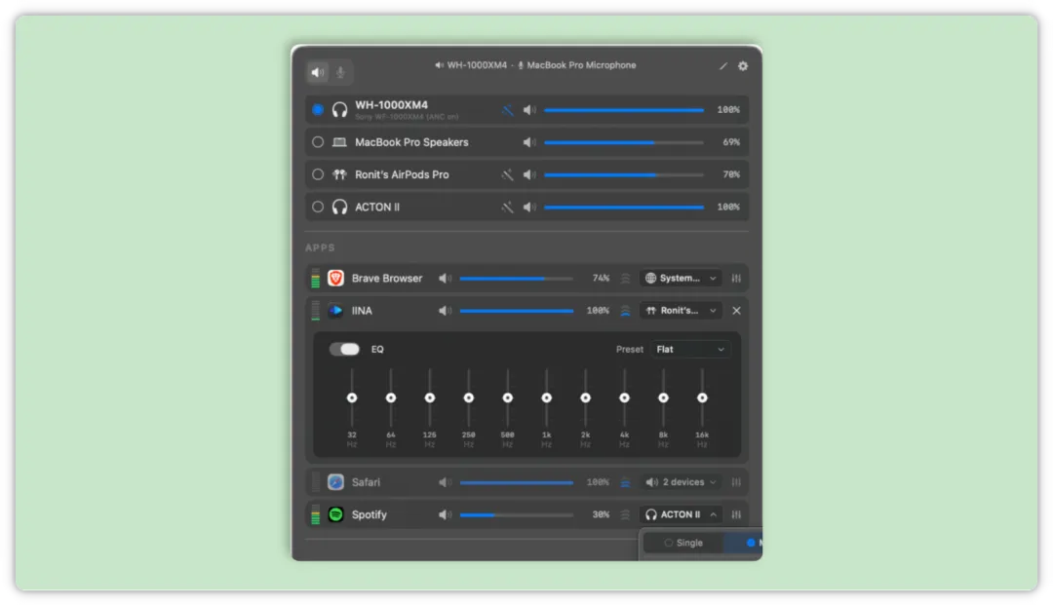Toggle the boost icon for IINA

tap(625, 311)
